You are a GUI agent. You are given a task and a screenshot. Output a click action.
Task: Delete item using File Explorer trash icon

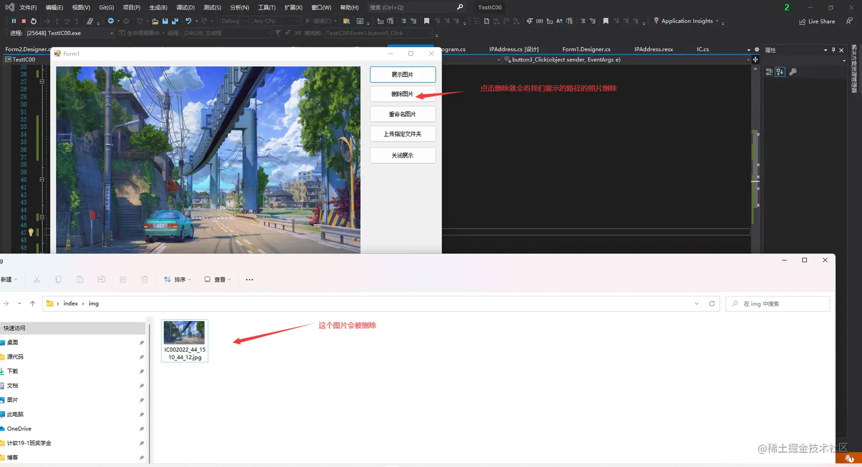[x=145, y=279]
